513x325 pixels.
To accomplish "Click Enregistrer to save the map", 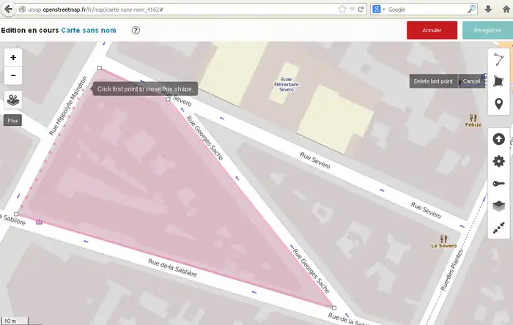I will pos(487,31).
